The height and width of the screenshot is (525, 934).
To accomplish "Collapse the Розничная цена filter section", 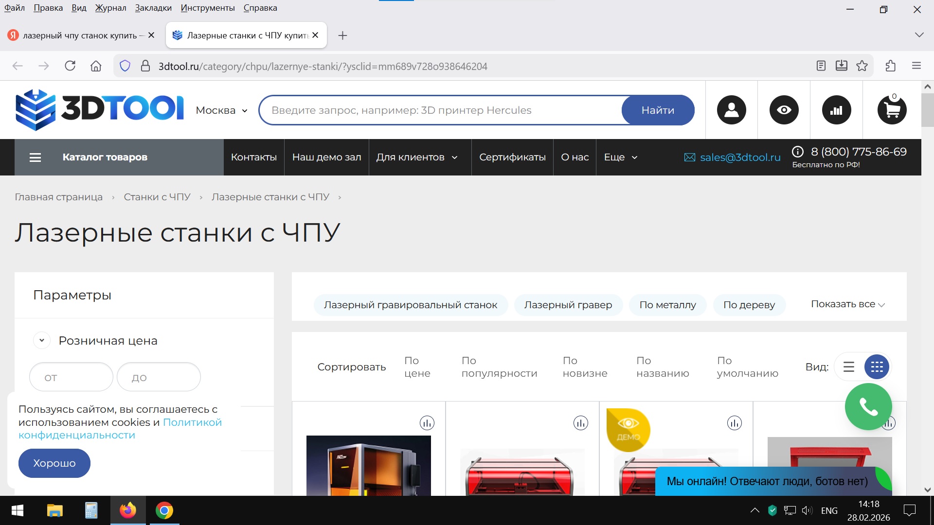I will point(42,340).
